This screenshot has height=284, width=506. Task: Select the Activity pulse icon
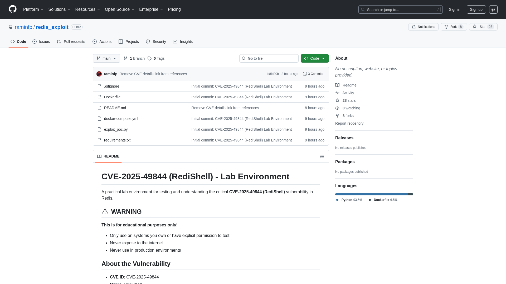pos(338,93)
